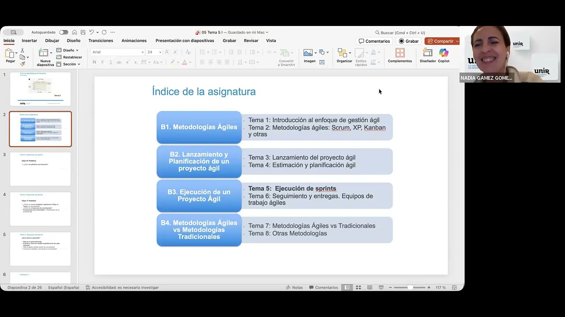
Task: Click the red font color swatch
Action: click(x=185, y=62)
